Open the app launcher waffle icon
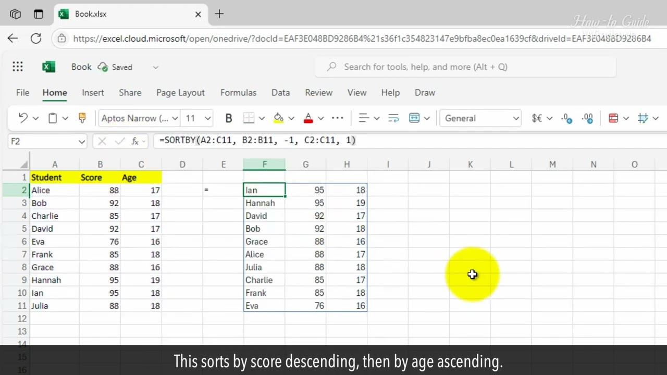This screenshot has height=375, width=667. pos(18,67)
